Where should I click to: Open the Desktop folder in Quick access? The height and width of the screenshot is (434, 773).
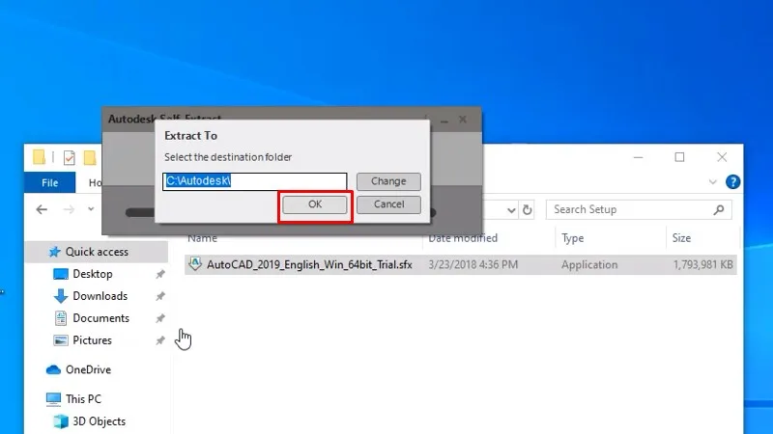coord(92,274)
